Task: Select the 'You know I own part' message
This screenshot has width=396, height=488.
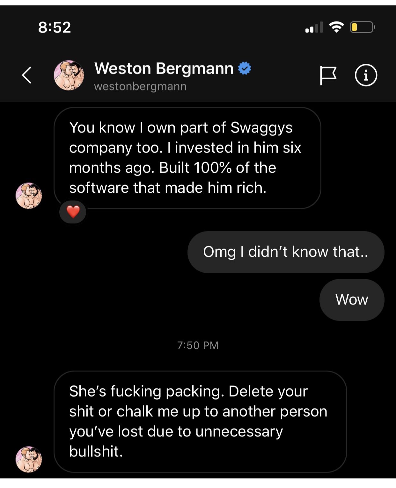Action: tap(187, 158)
